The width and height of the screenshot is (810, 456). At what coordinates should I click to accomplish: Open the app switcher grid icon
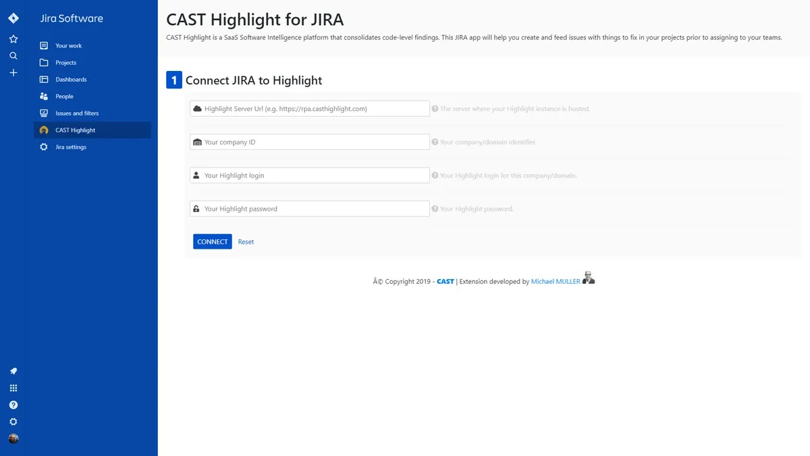coord(13,388)
